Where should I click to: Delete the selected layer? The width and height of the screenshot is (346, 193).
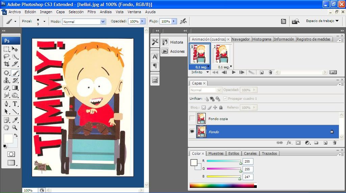tap(335, 143)
